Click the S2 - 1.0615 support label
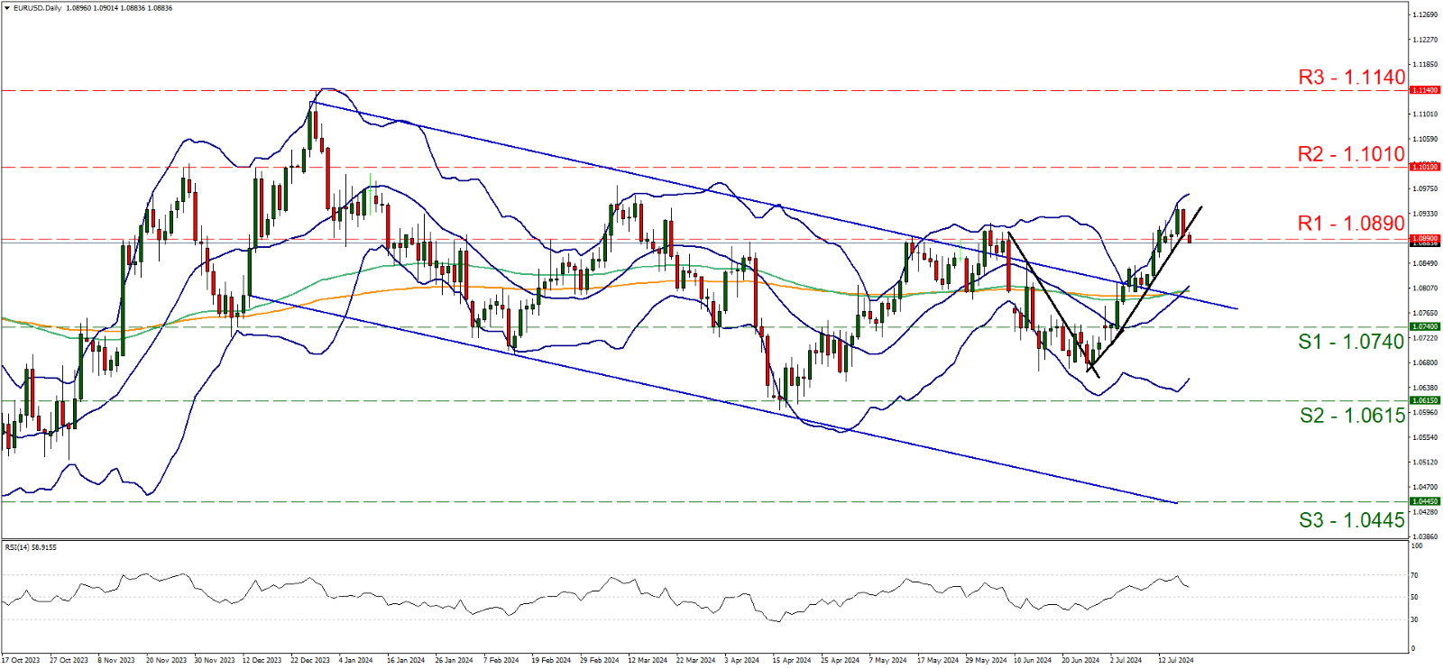Viewport: 1443px width, 669px height. (1352, 416)
